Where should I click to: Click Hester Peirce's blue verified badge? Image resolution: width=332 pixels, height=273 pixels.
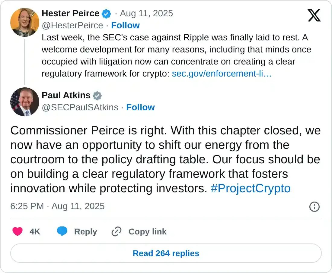[106, 14]
